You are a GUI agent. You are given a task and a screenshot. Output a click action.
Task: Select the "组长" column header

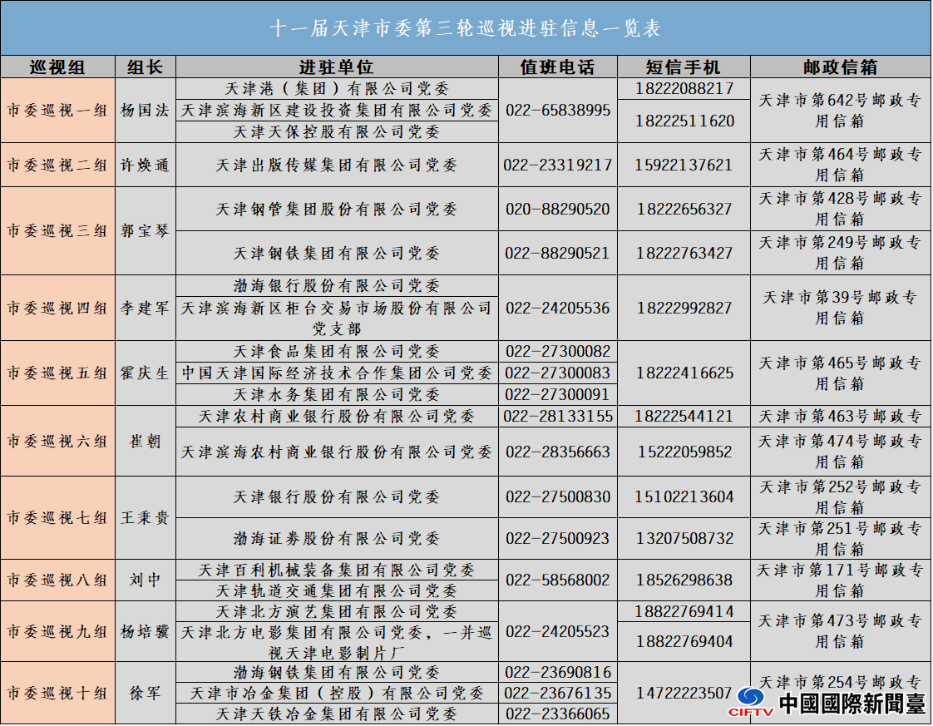146,67
